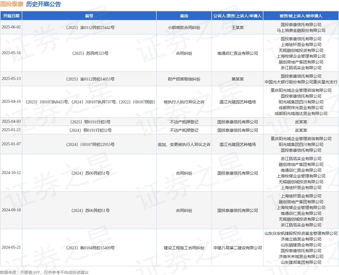Select the date 2025-06-02
Image resolution: width=339 pixels, height=275 pixels.
[x=11, y=27]
